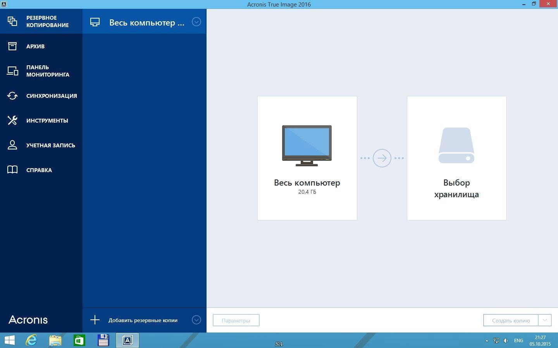Viewport: 558px width, 348px height.
Task: Open the Создать копию dropdown arrow
Action: point(544,320)
